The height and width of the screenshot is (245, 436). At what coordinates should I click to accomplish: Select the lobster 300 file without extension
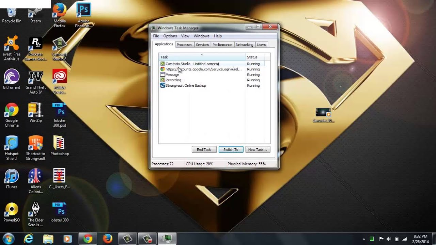point(60,212)
